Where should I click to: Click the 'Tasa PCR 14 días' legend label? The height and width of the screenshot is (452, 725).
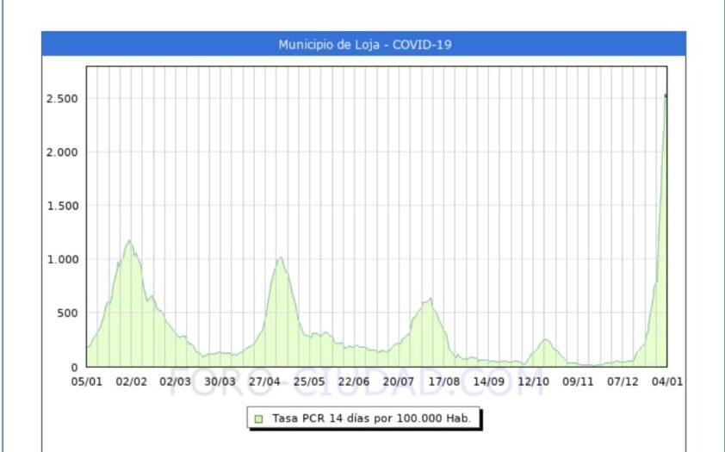coord(371,418)
